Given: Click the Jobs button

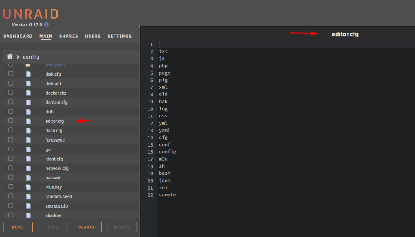Looking at the screenshot, I should point(52,227).
